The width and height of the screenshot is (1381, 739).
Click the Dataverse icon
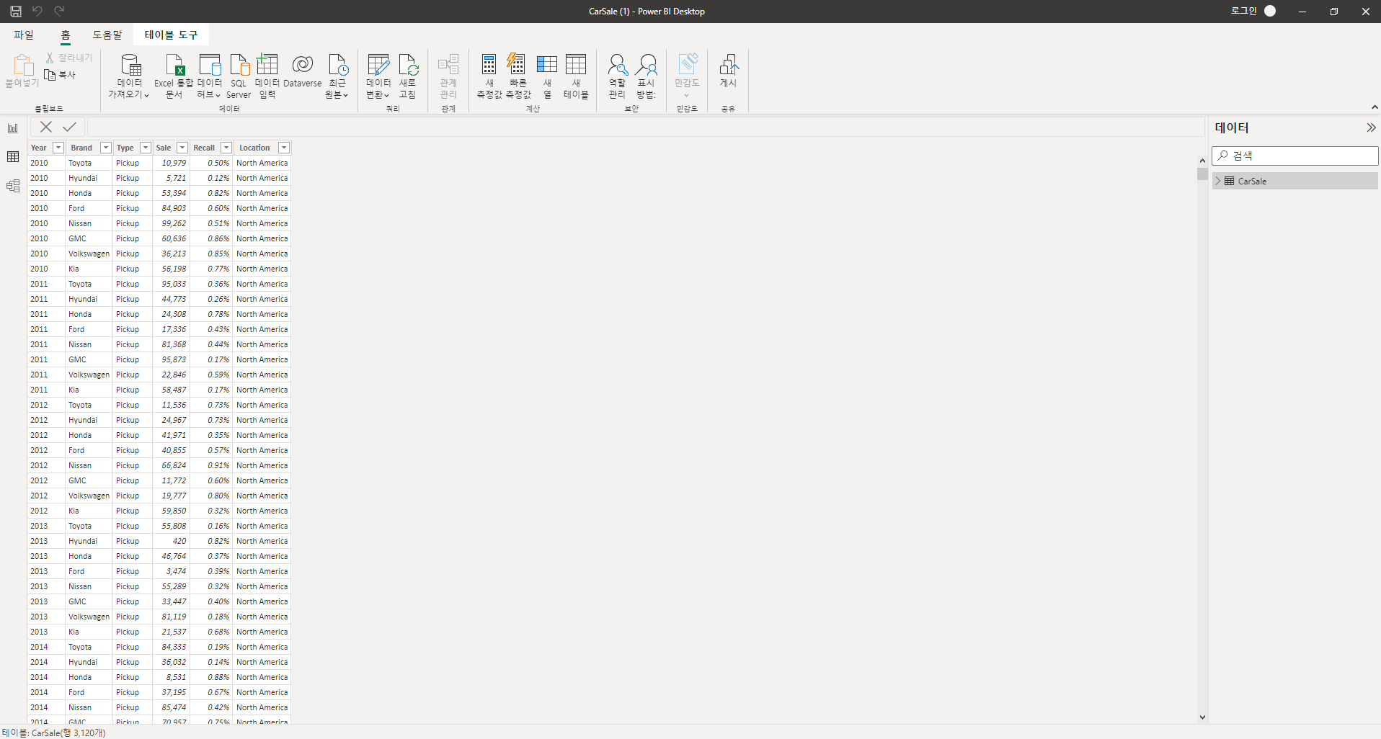[x=303, y=72]
